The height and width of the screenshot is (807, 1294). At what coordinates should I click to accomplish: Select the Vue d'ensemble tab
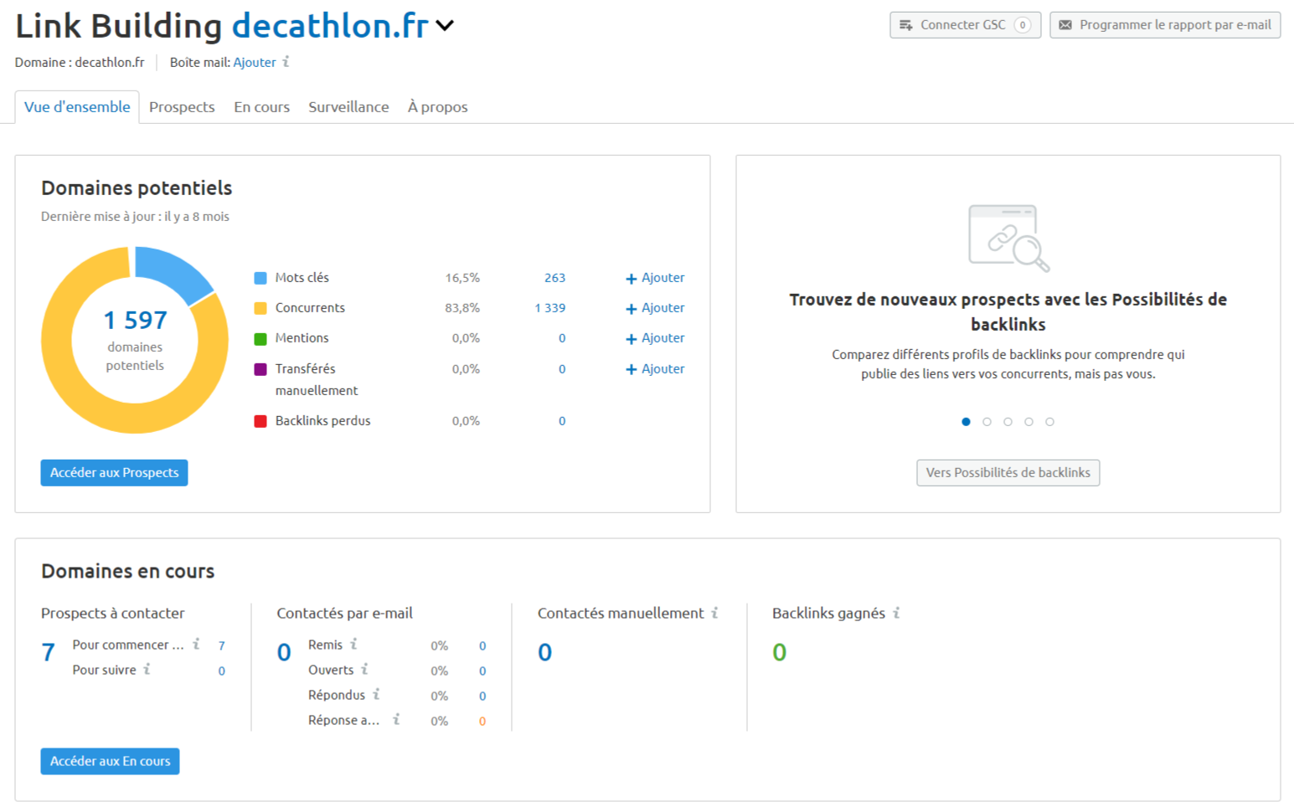tap(77, 106)
